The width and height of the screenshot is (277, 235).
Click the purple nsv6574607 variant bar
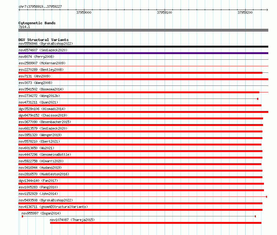143,53
